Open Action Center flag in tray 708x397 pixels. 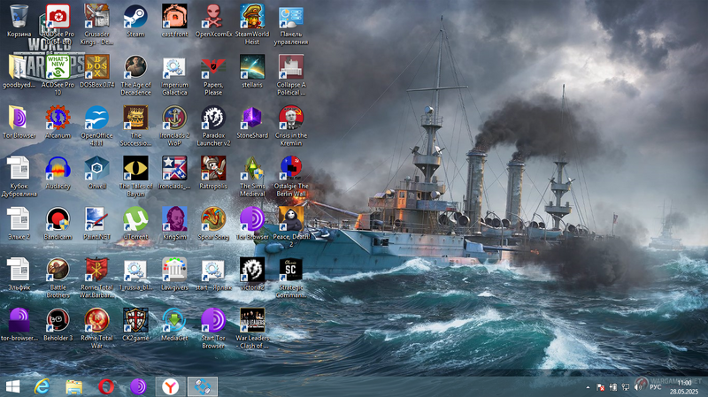tap(601, 387)
